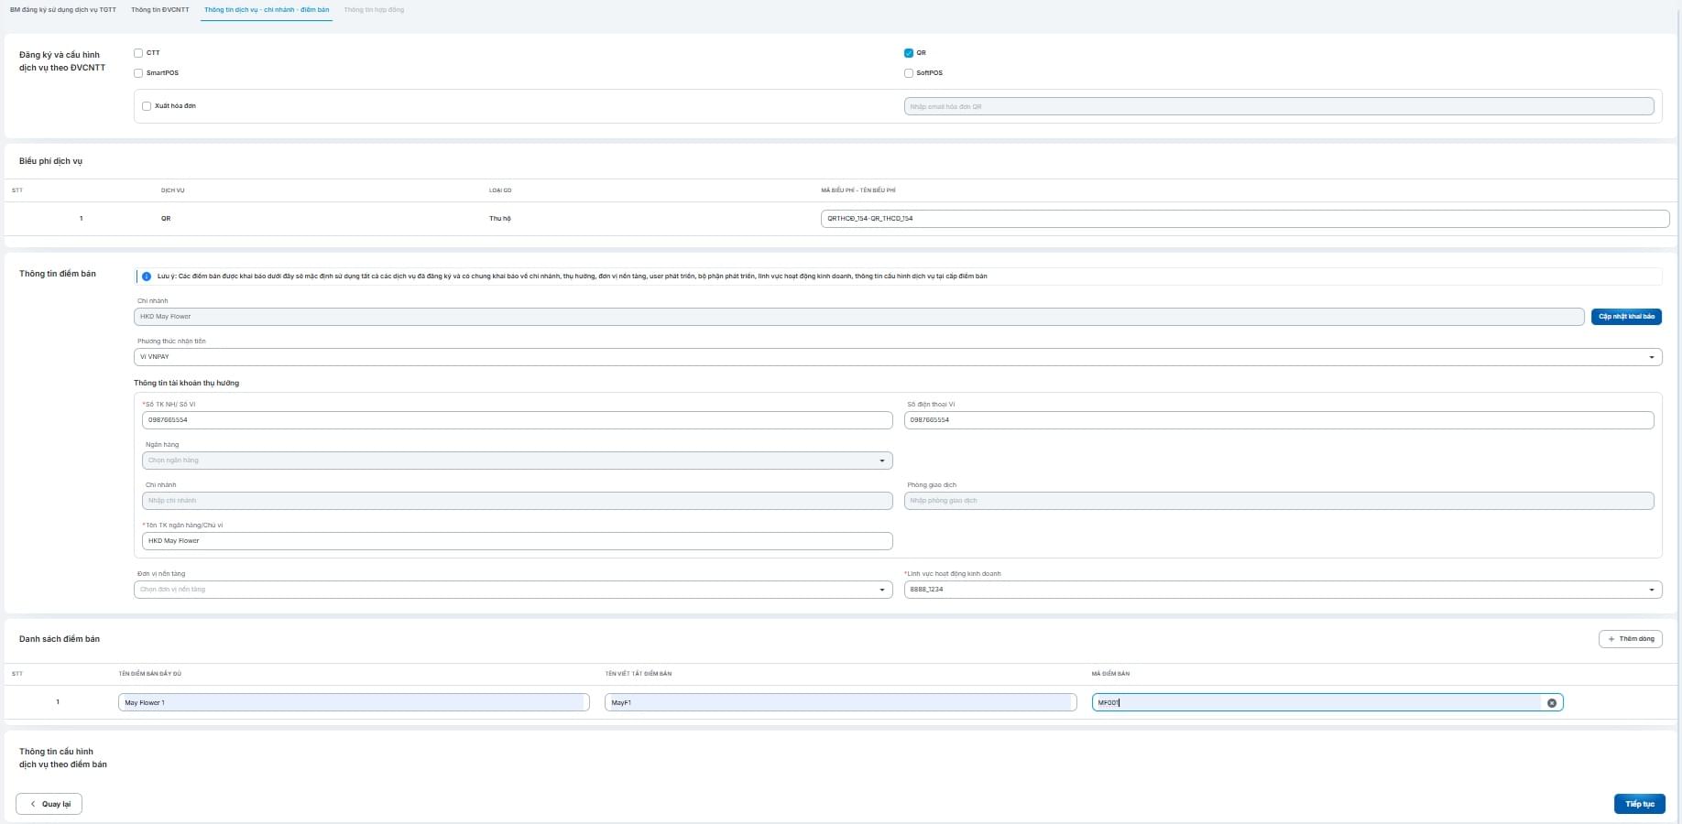Focus the Tên điểm bán đầy đủ field
This screenshot has width=1682, height=824.
pyautogui.click(x=354, y=703)
